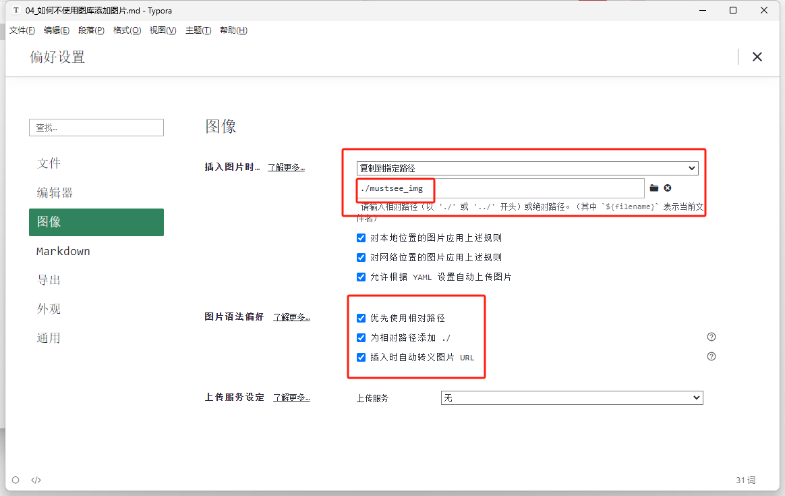785x496 pixels.
Task: Open folder browser icon for image path
Action: [654, 188]
